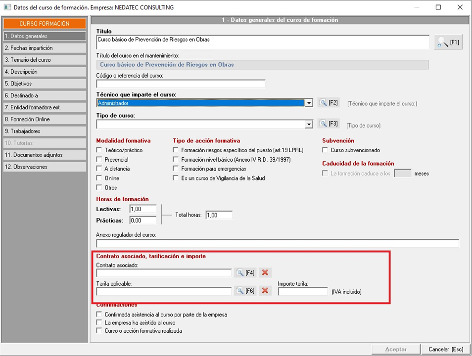
Task: Search associated contract with F4 icon
Action: point(240,273)
